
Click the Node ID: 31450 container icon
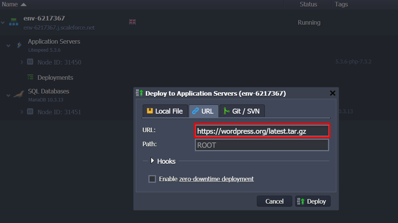tap(30, 62)
